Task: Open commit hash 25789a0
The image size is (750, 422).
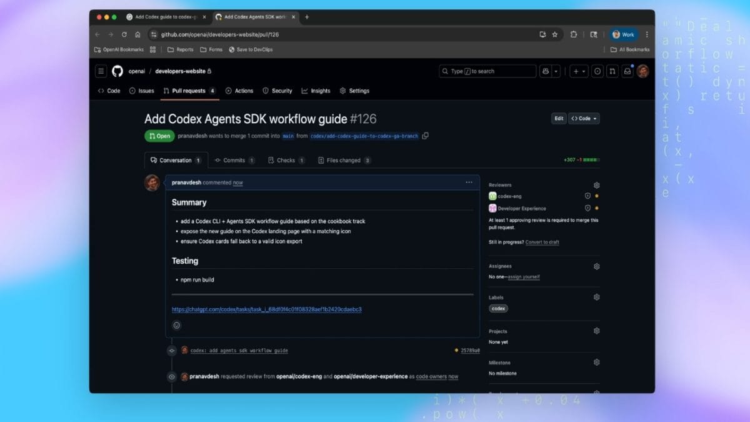Action: [x=470, y=351]
